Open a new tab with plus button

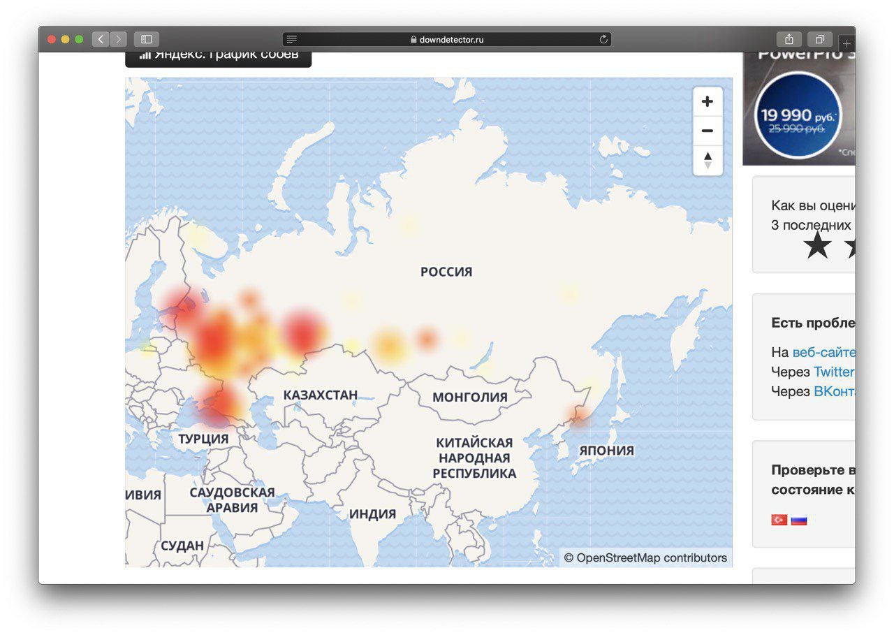pos(847,43)
